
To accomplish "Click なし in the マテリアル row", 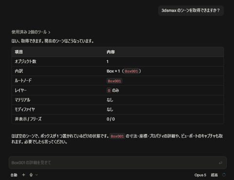I will pyautogui.click(x=110, y=100).
